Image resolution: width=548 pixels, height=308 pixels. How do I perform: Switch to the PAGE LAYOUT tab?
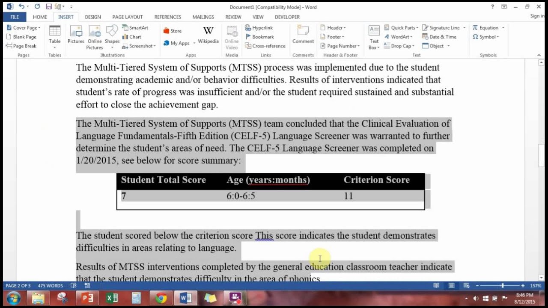128,17
